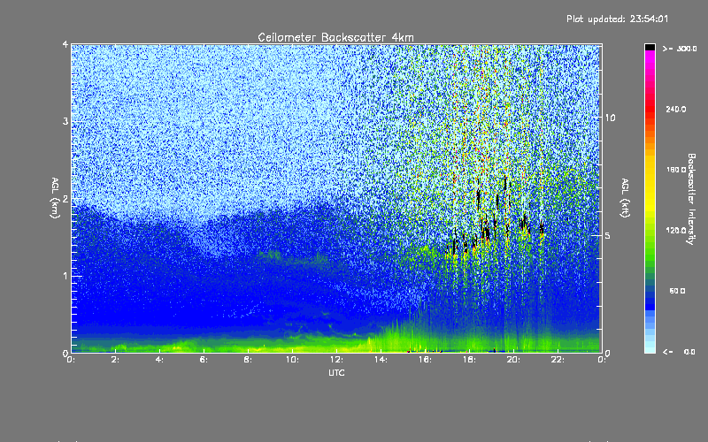Click the '18:' UTC time tick label
The height and width of the screenshot is (442, 708).
[469, 360]
